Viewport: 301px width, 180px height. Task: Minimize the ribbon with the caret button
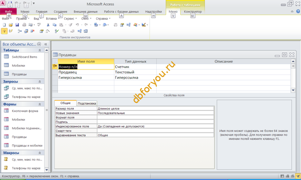[292, 12]
